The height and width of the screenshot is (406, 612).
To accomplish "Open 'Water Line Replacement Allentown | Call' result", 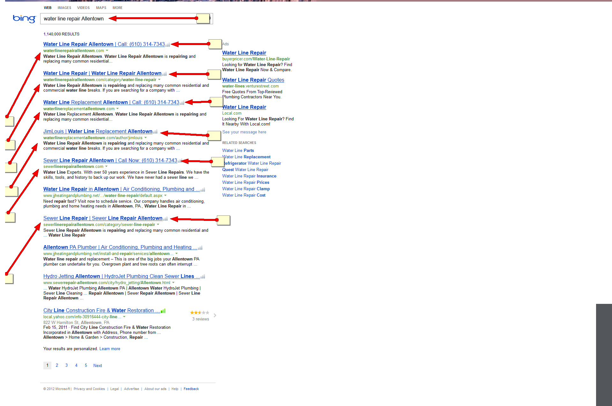I will [x=111, y=102].
